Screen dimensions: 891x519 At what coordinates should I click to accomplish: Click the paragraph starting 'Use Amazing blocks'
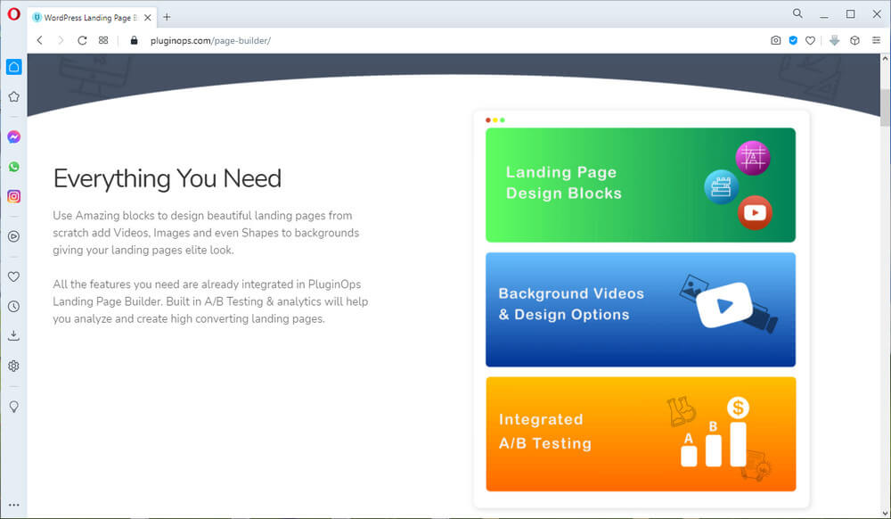coord(206,233)
